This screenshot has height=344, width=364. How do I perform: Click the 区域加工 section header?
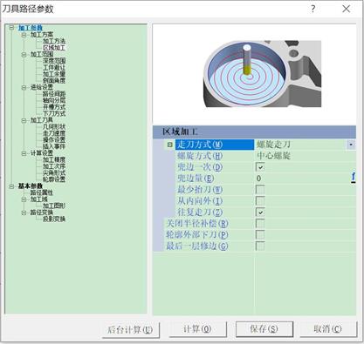[254, 132]
